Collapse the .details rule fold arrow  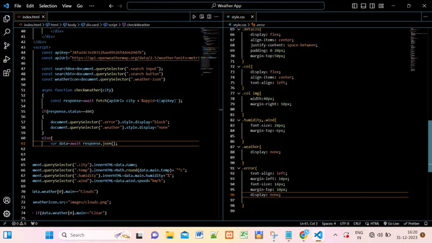(x=239, y=29)
